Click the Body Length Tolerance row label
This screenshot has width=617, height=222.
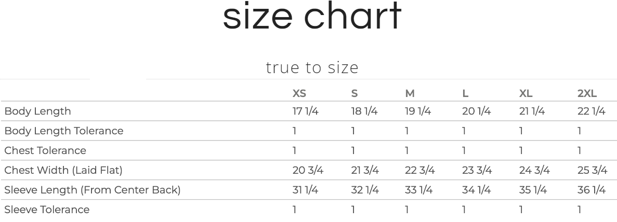[x=64, y=131]
